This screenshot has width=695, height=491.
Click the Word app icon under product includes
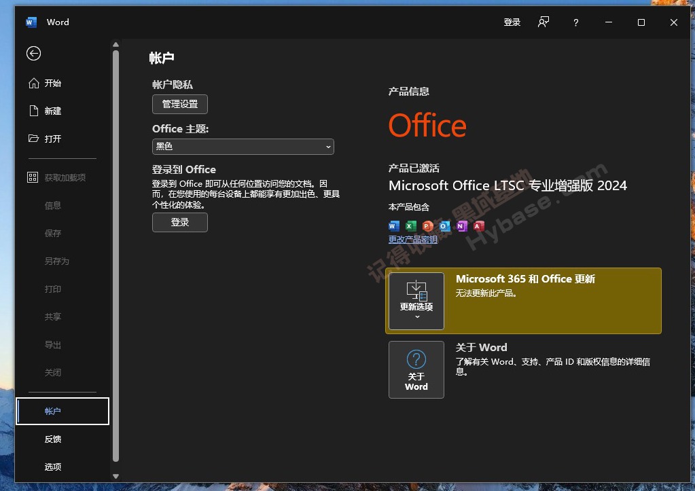point(393,226)
